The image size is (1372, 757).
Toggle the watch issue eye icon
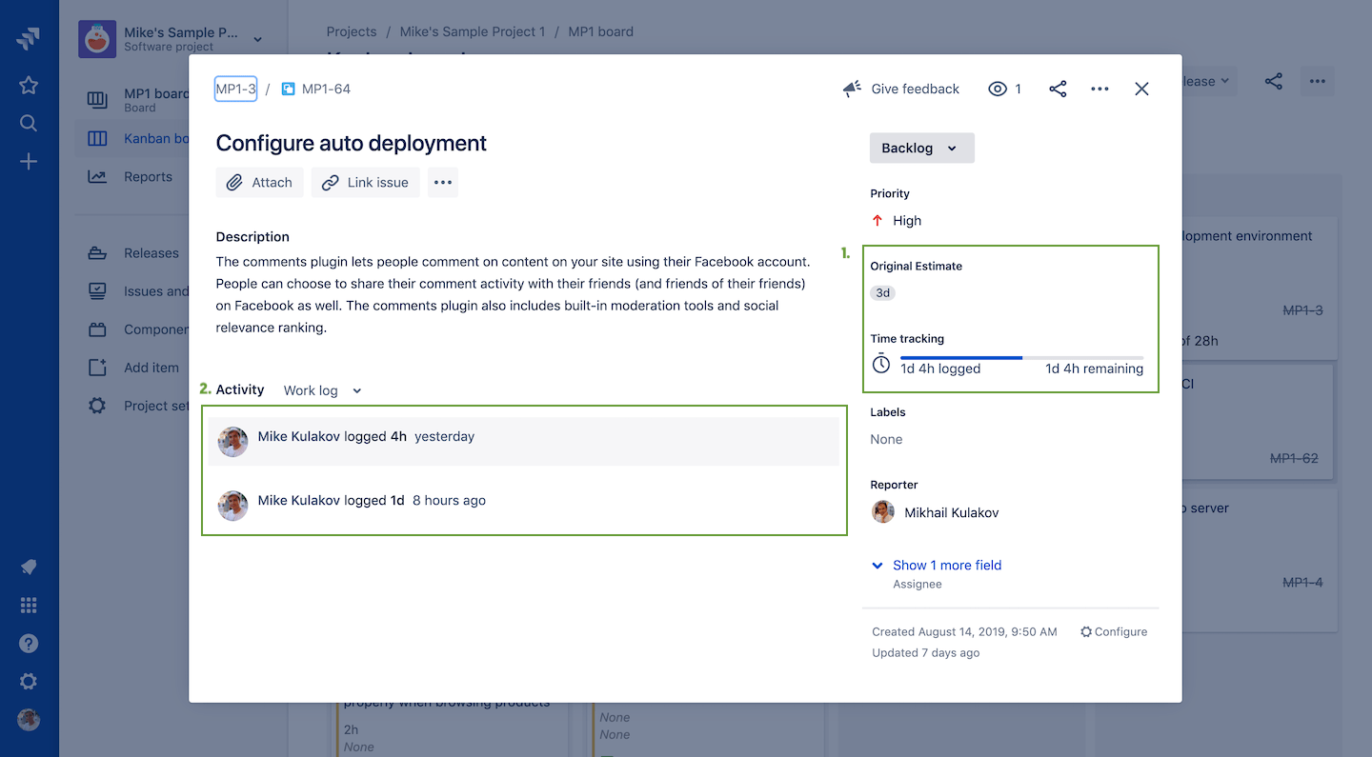(x=998, y=89)
